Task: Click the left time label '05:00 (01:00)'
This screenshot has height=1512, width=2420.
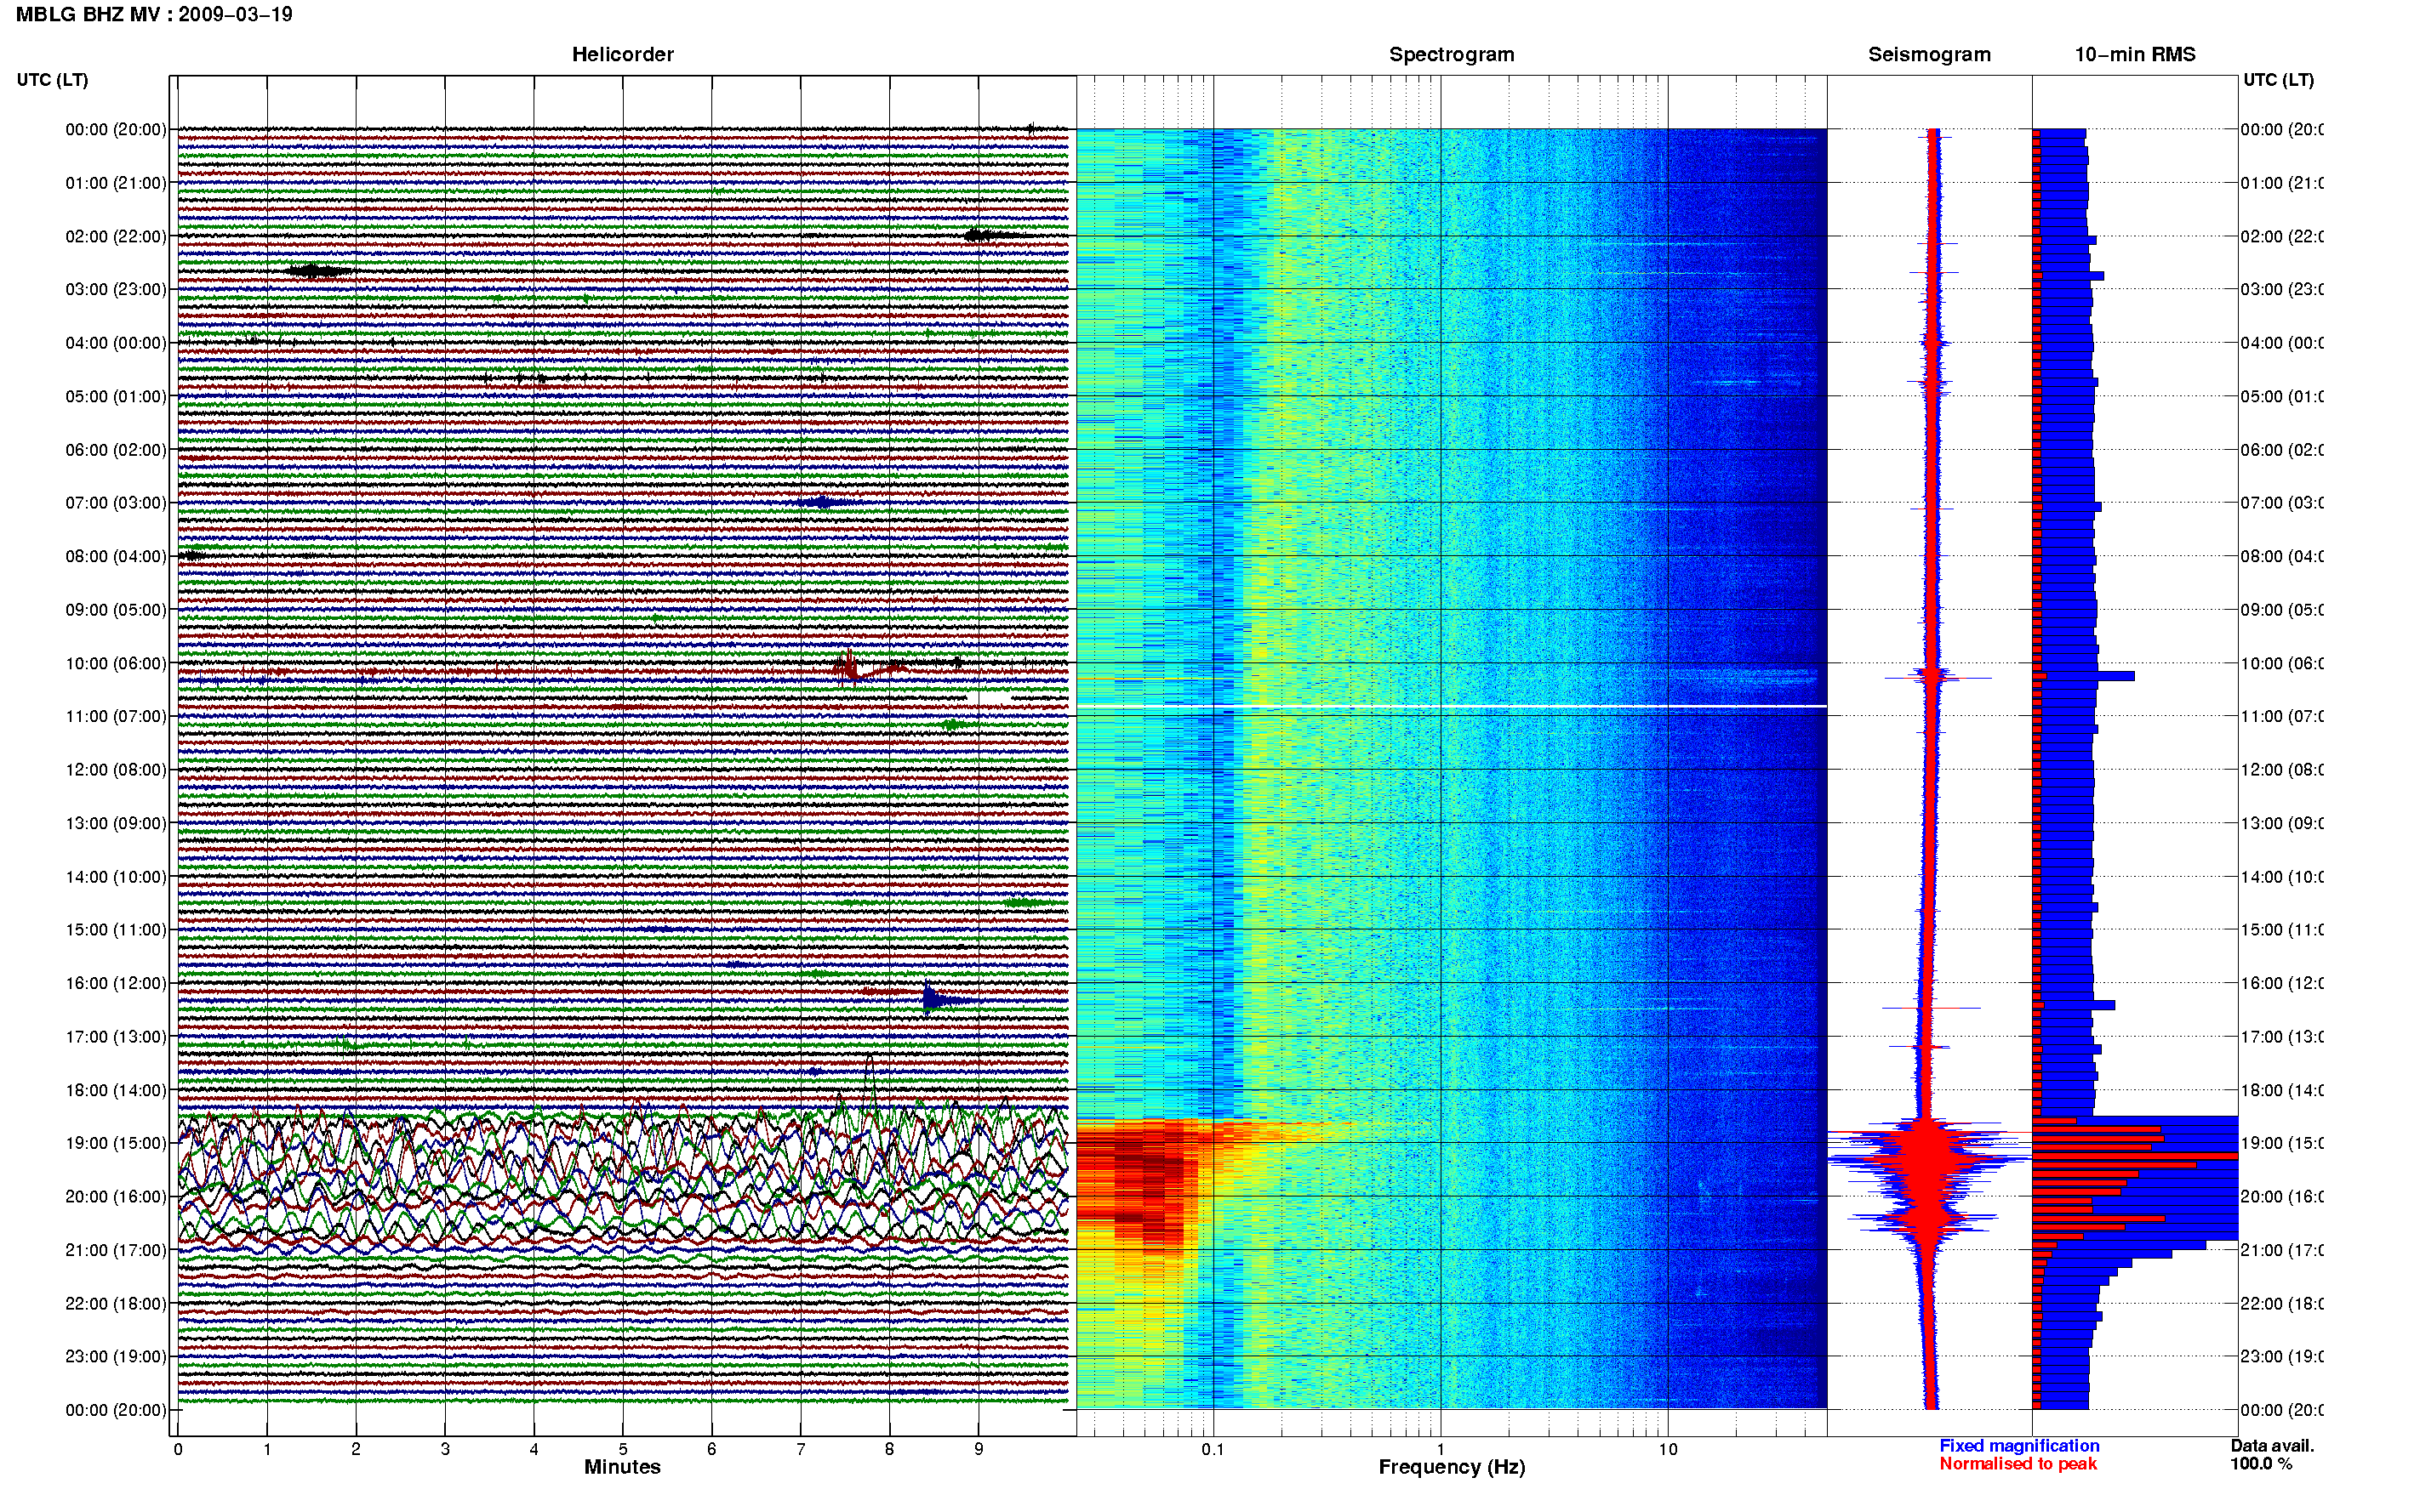Action: click(x=116, y=396)
